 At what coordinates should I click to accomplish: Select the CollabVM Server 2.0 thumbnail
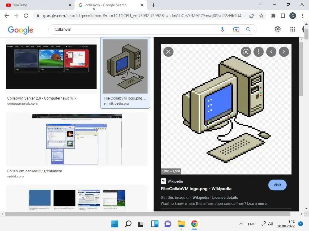tap(51, 66)
